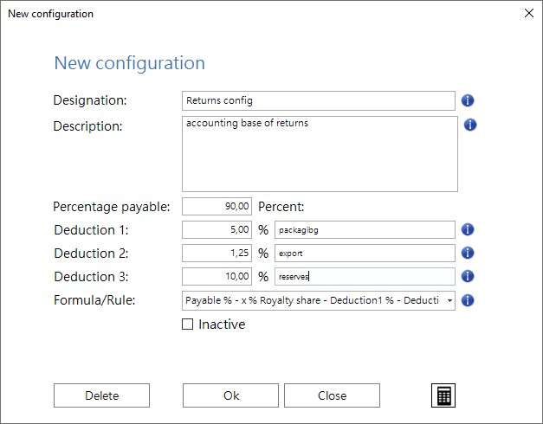Screen dimensions: 543x424
Task: Select the 'packagibg' deduction label field
Action: (365, 230)
